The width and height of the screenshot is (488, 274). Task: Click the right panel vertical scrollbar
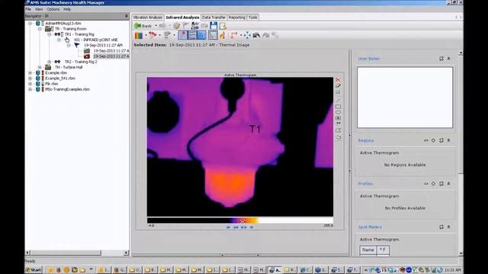tap(461, 114)
